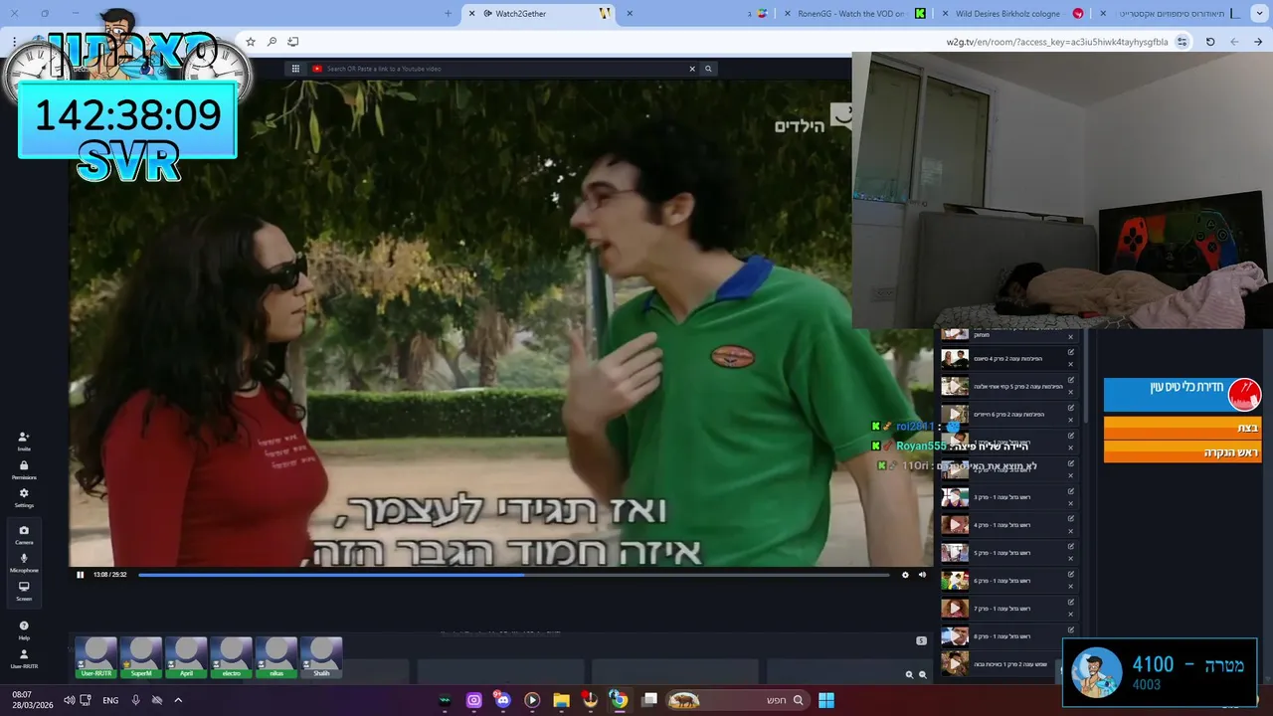Click the Windows taskbar search box
1273x716 pixels.
pos(737,700)
